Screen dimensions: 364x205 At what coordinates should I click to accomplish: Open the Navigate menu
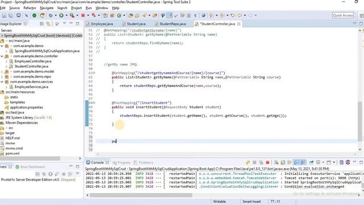(47, 8)
